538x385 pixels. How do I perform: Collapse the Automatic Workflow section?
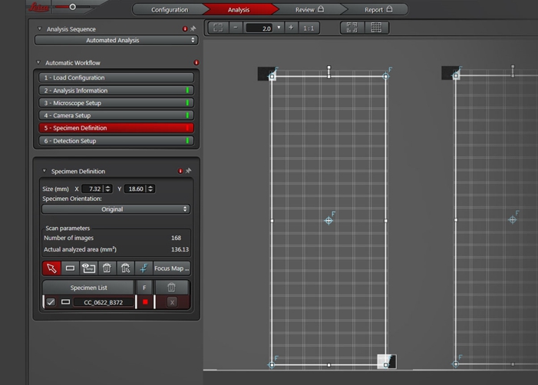pos(39,63)
